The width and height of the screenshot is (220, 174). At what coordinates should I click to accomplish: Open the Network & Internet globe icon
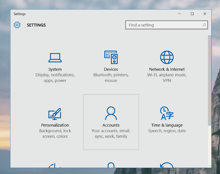point(167,58)
